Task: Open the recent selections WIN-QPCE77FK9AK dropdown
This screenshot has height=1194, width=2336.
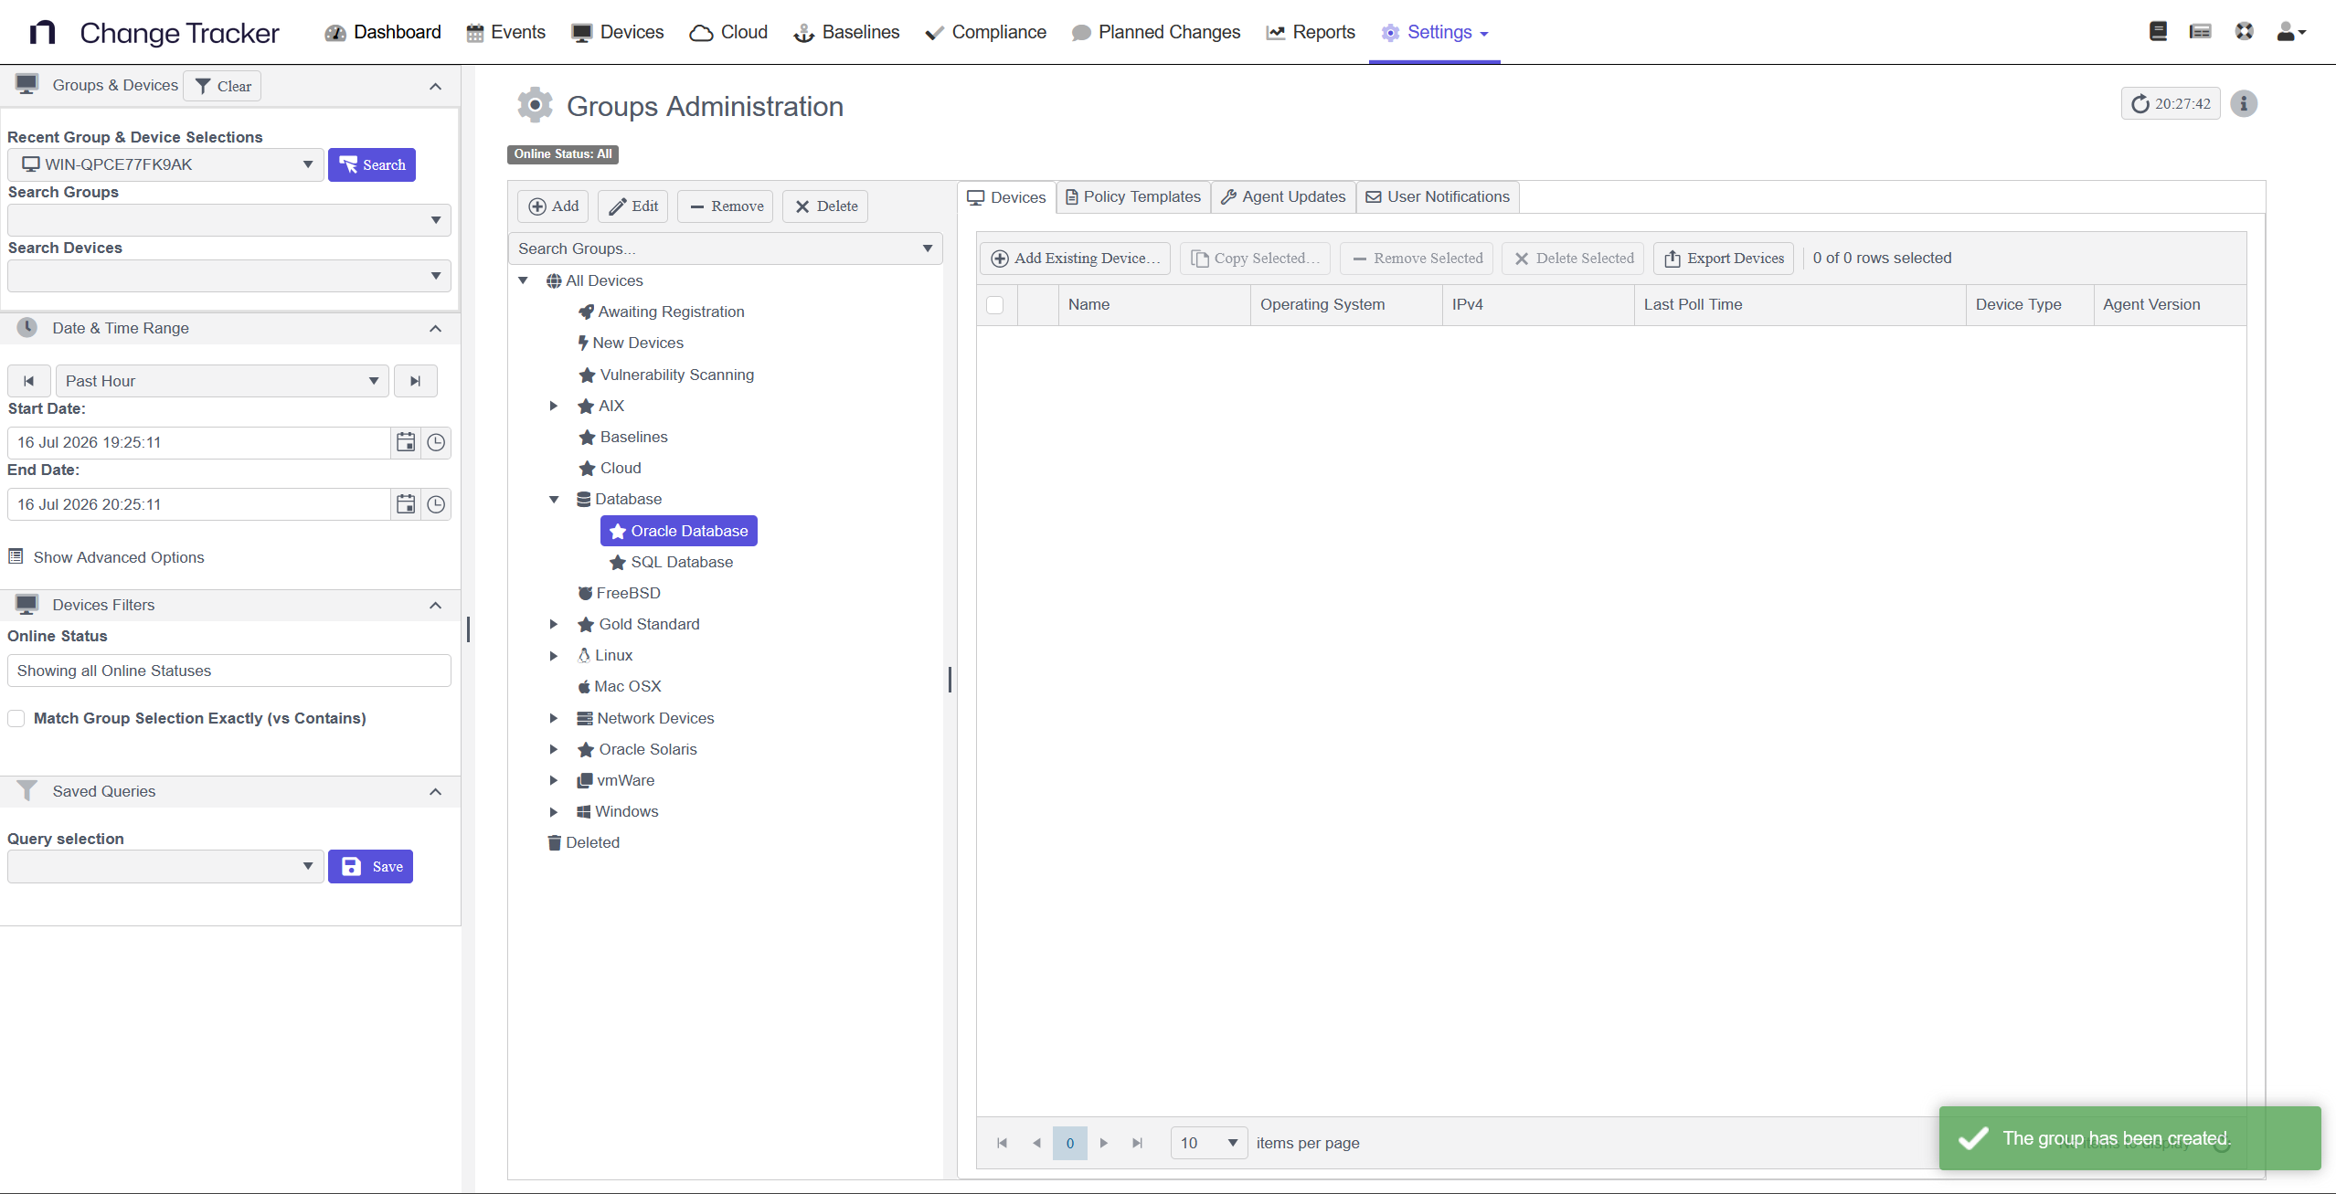Action: pyautogui.click(x=165, y=164)
